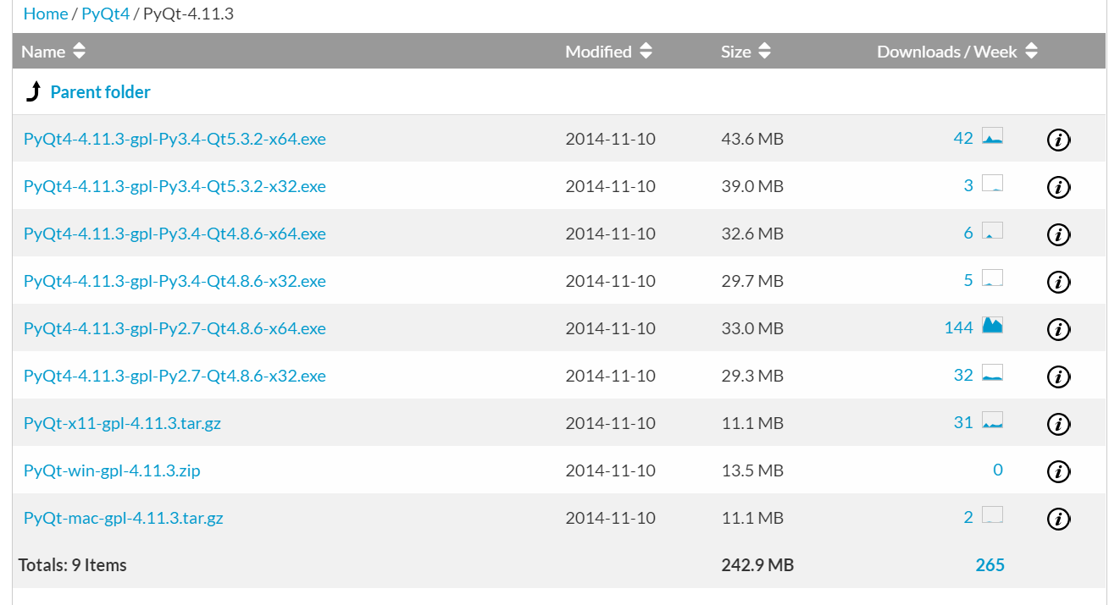
Task: View download chart for PyQt-mac-gpl-4.11.3.tar.gz
Action: click(992, 515)
